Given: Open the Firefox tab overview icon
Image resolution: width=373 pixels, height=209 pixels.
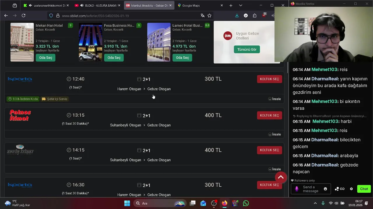Looking at the screenshot, I should coord(15,6).
